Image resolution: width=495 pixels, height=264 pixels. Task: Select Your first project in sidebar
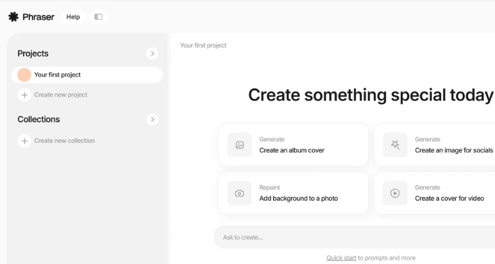pos(87,75)
